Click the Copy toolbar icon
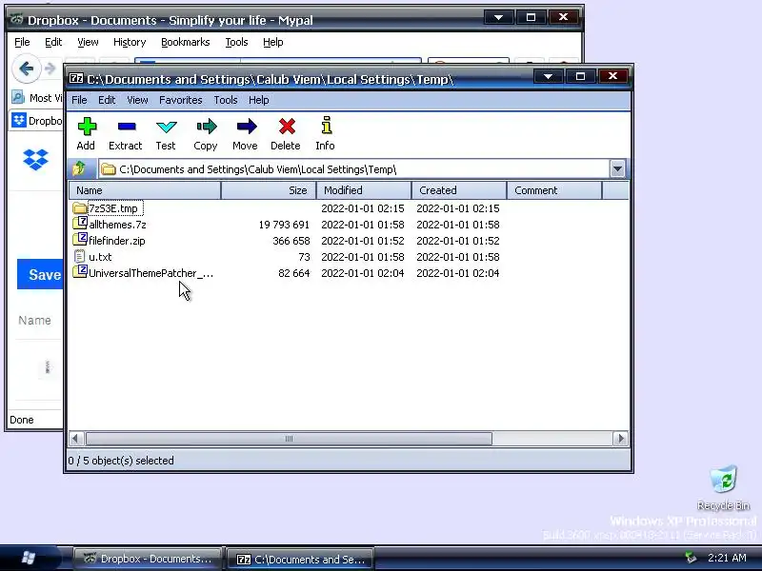 pos(207,127)
